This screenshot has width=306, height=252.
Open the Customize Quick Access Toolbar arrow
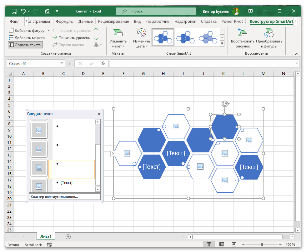[x=57, y=11]
